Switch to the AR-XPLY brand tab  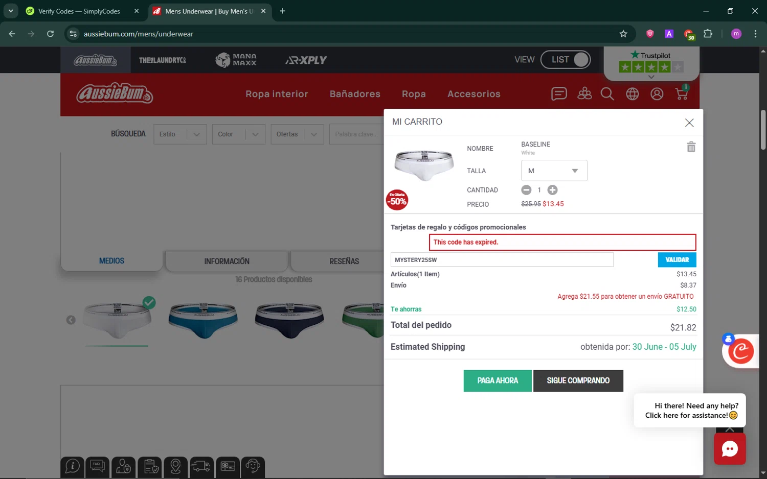(x=306, y=60)
